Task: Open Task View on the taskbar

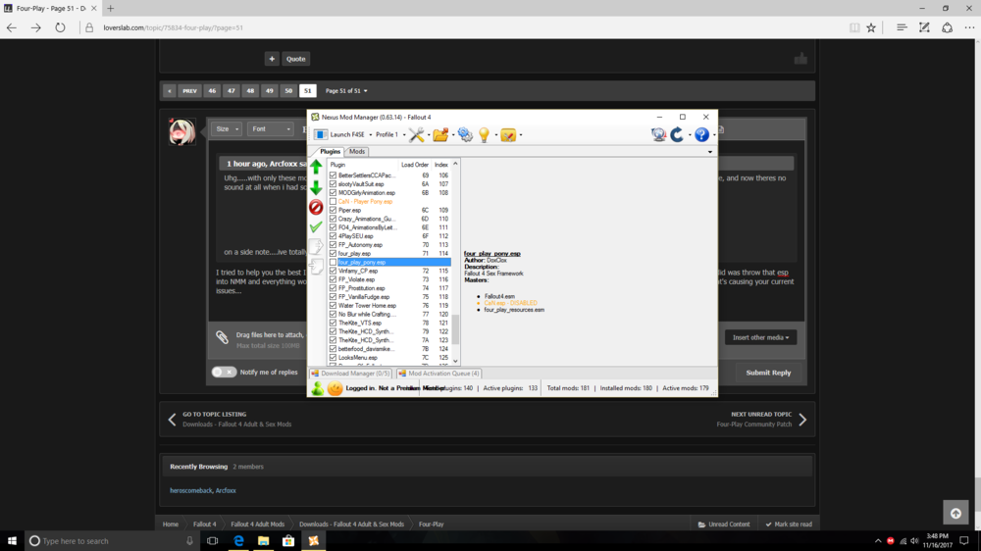Action: click(x=213, y=541)
